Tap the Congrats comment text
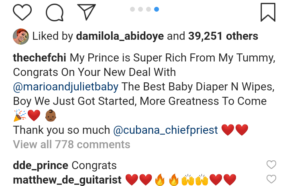 click(94, 165)
